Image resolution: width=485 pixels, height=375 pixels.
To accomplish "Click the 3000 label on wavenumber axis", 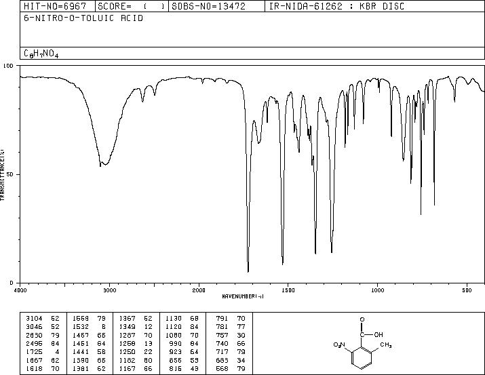I will (x=110, y=290).
